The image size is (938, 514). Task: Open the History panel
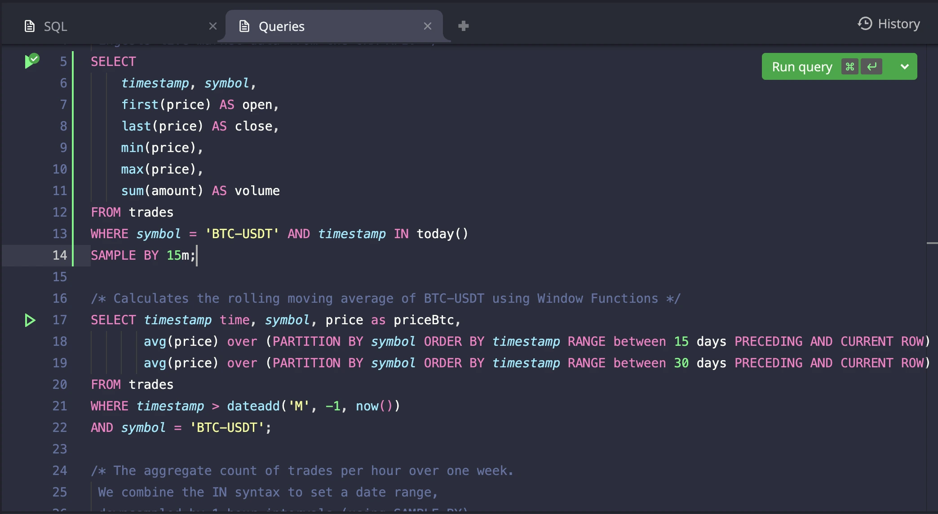[x=887, y=24]
